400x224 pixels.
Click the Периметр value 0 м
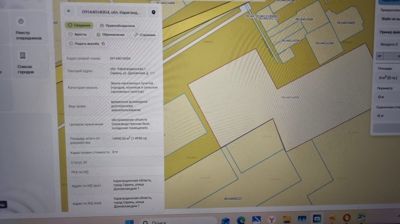[x=381, y=97]
